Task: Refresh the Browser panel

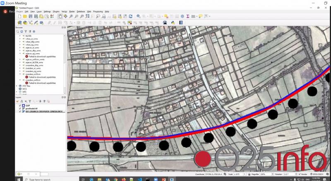Action: pos(22,31)
